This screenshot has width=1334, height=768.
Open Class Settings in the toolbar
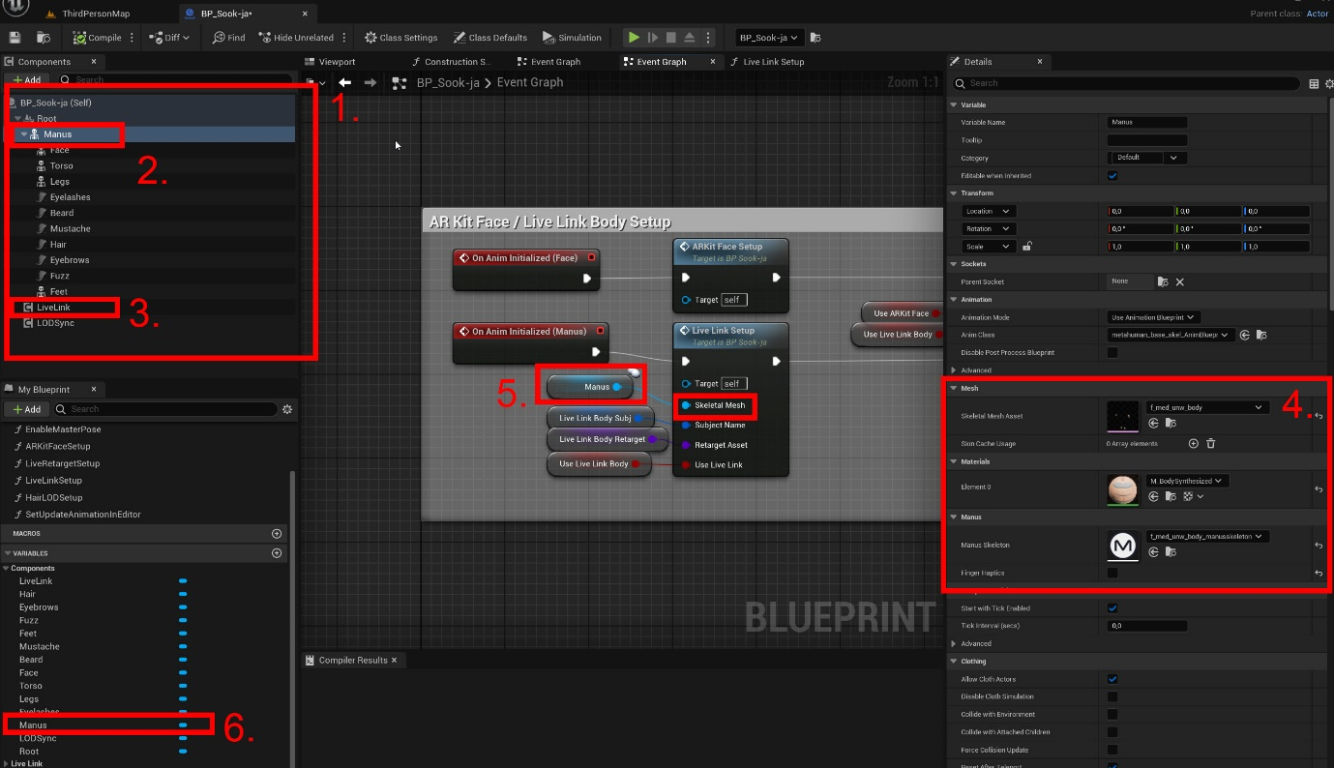[400, 38]
